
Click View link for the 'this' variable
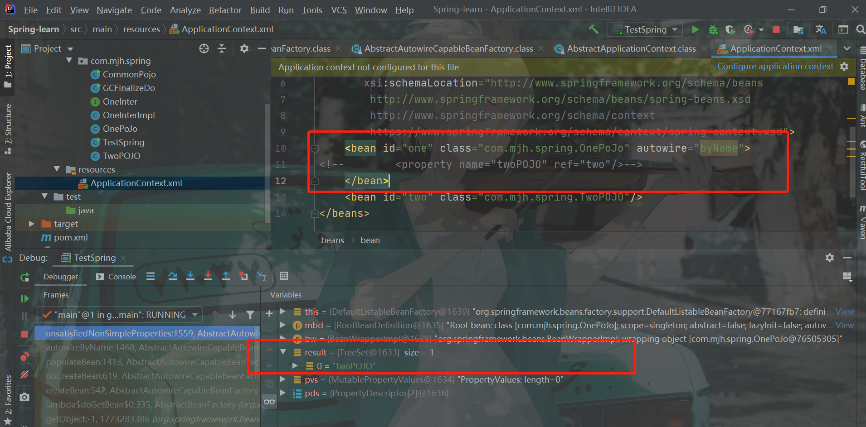pos(845,312)
